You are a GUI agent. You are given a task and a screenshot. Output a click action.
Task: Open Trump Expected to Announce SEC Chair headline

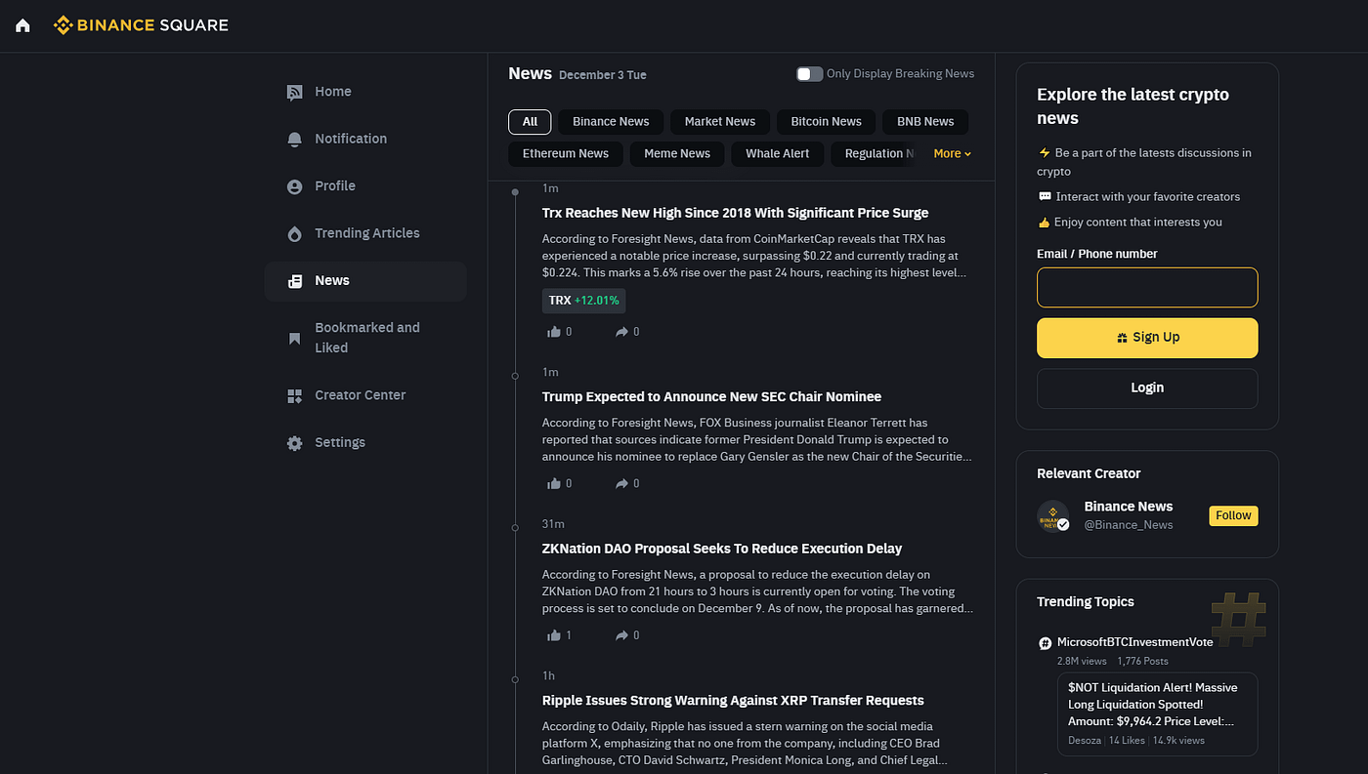tap(711, 397)
